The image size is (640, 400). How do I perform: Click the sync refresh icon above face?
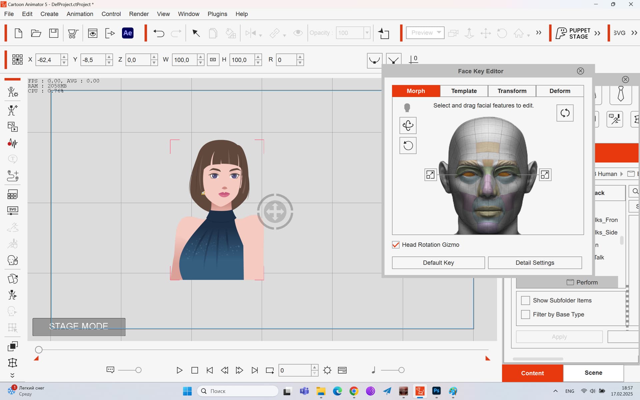(565, 113)
